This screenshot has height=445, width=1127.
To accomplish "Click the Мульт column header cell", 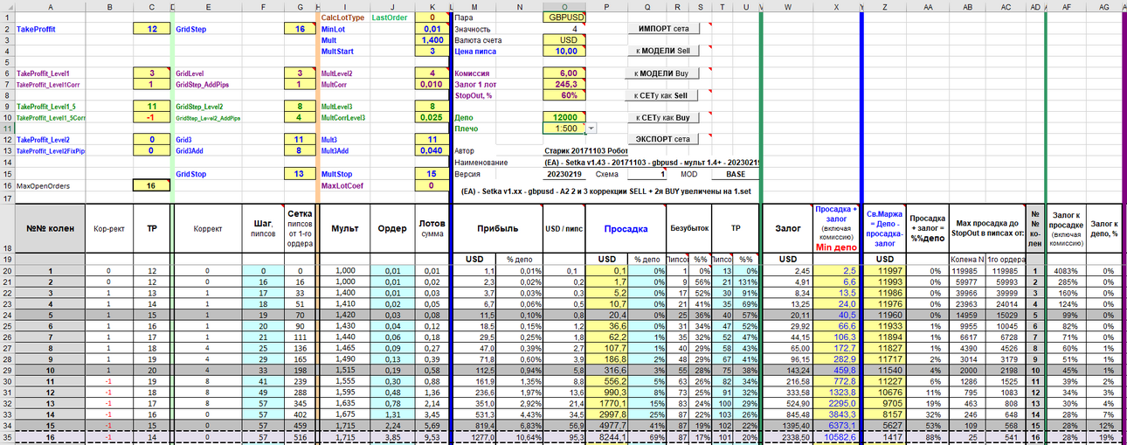I will pos(344,228).
